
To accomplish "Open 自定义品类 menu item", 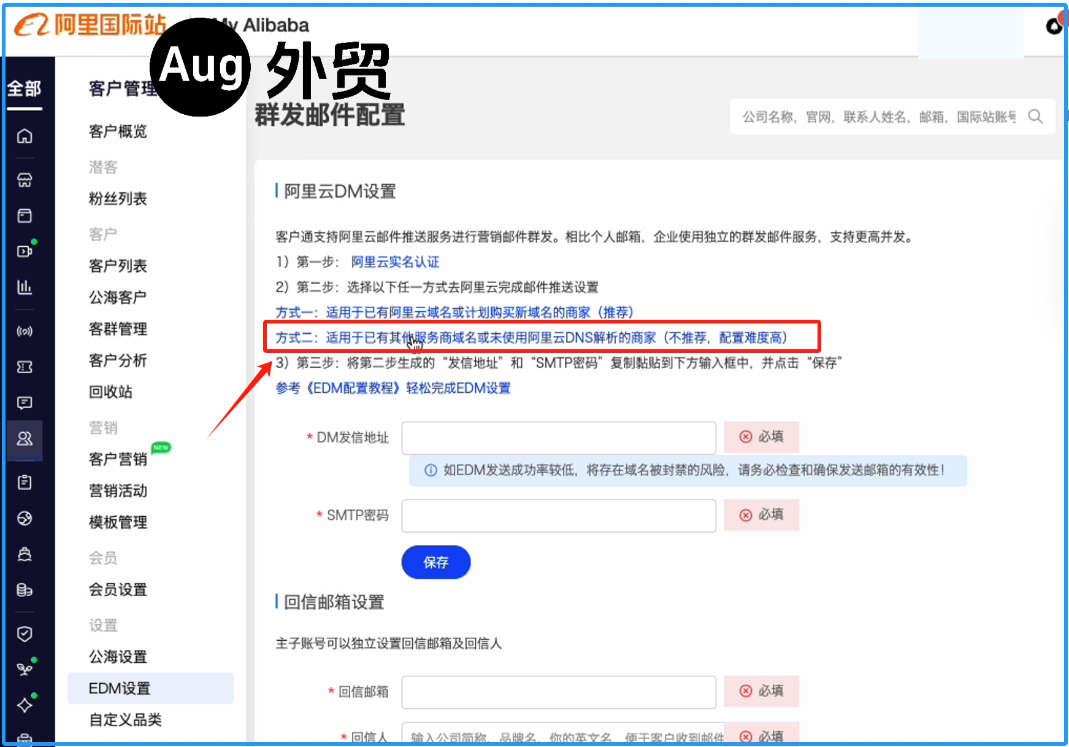I will [x=125, y=720].
